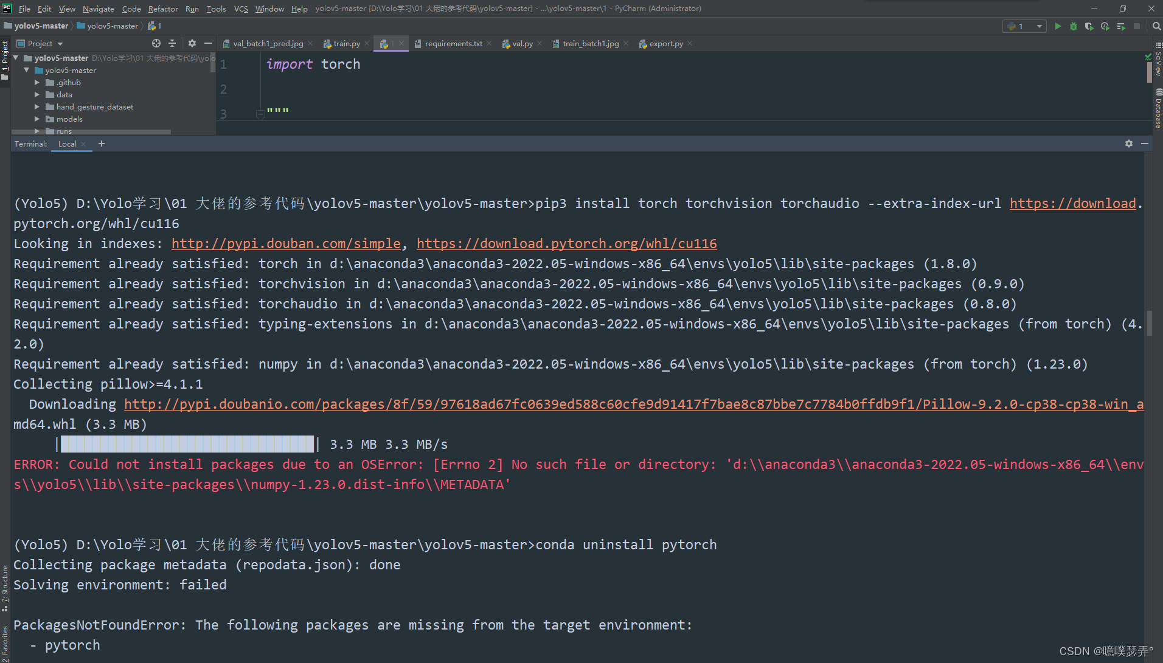
Task: Hide the Terminal panel with minus icon
Action: pyautogui.click(x=1145, y=144)
